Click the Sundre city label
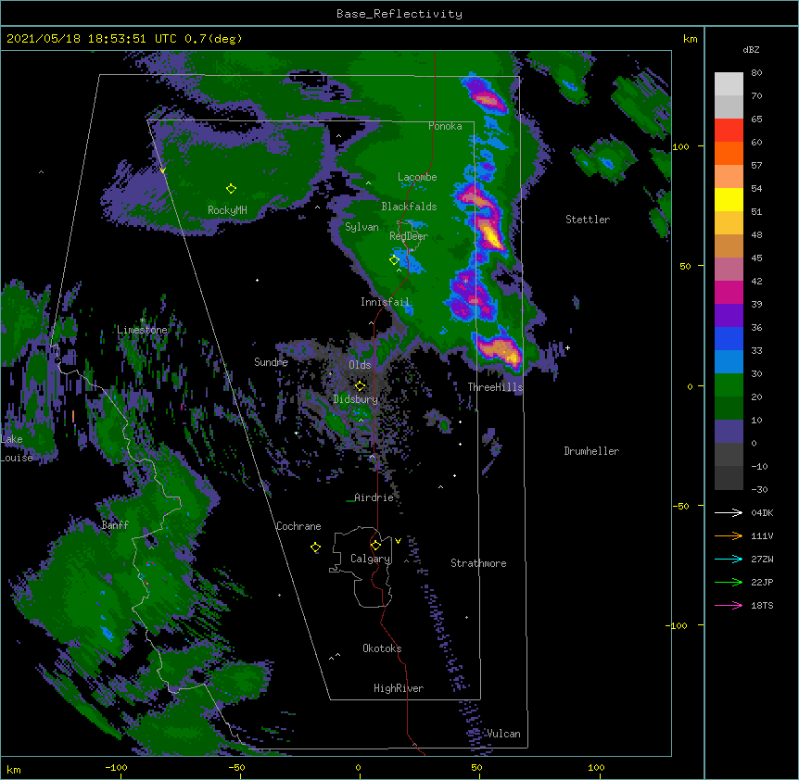 pyautogui.click(x=271, y=362)
